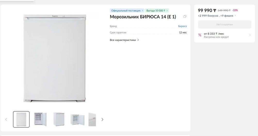The height and width of the screenshot is (136, 258).
Task: Select the open freezer door thumbnail
Action: (x=40, y=120)
